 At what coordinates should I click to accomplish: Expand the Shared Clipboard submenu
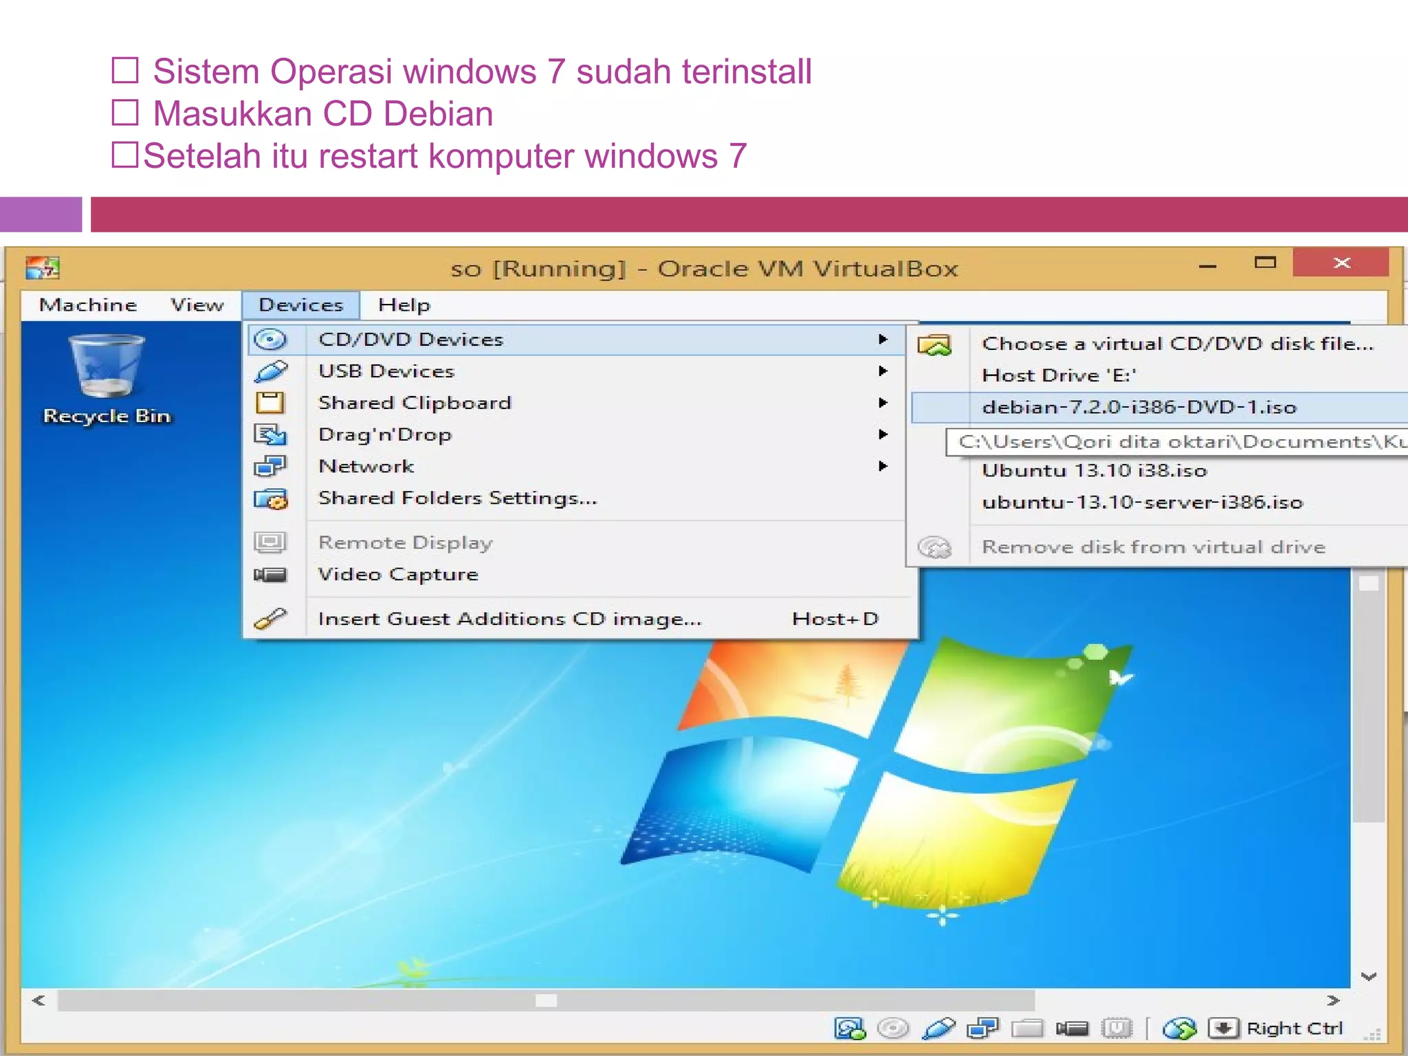[415, 403]
